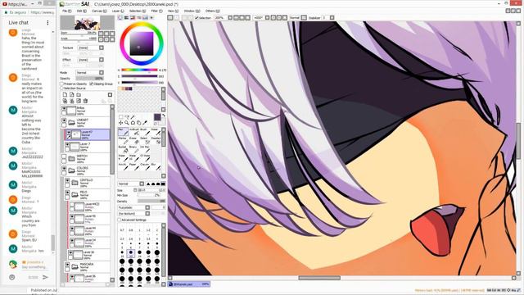Toggle Clipping Group checkbox

click(x=91, y=84)
